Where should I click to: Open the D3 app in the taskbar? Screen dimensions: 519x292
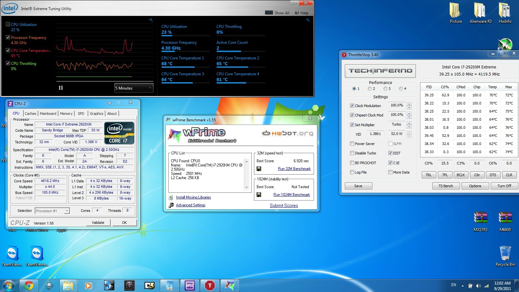149,286
